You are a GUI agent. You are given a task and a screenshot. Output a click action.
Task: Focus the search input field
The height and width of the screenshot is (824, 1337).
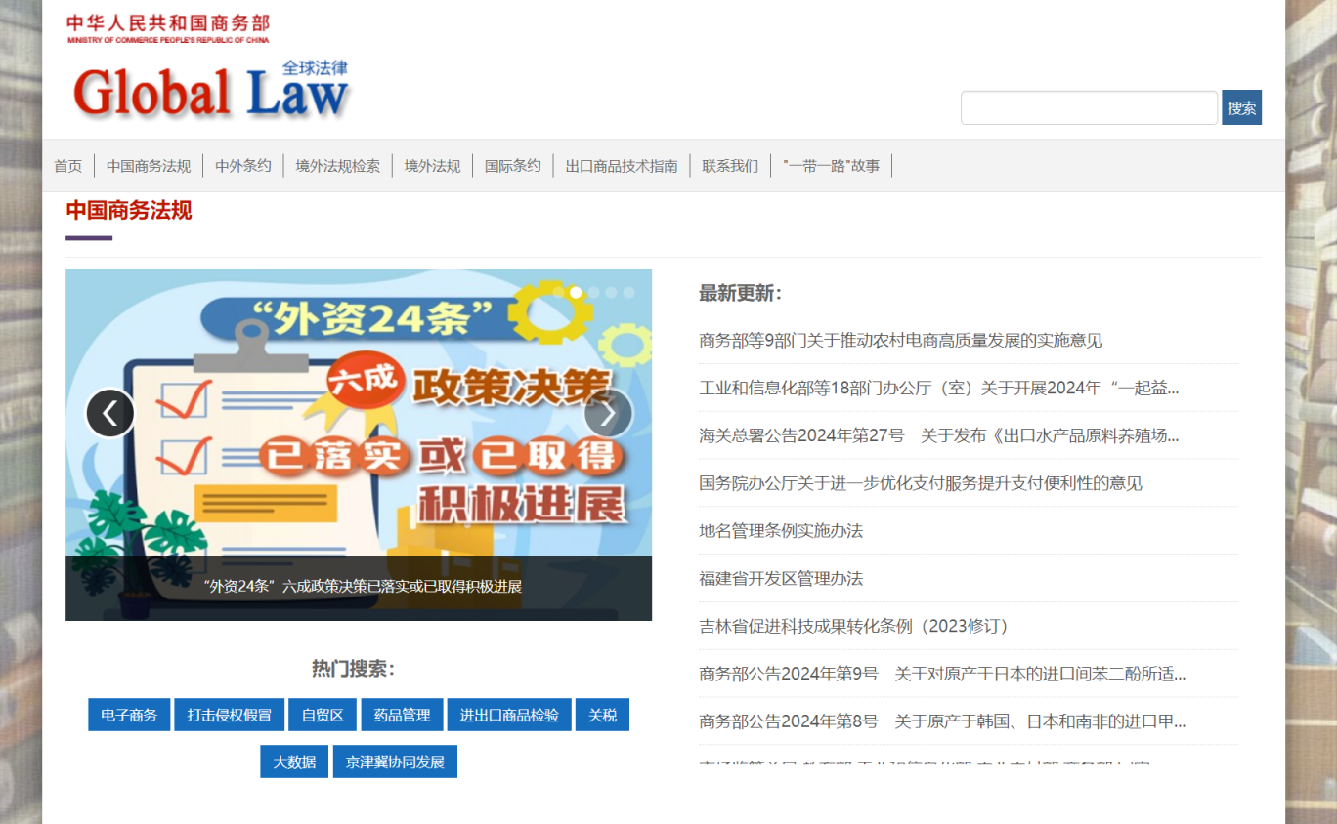pos(1088,107)
